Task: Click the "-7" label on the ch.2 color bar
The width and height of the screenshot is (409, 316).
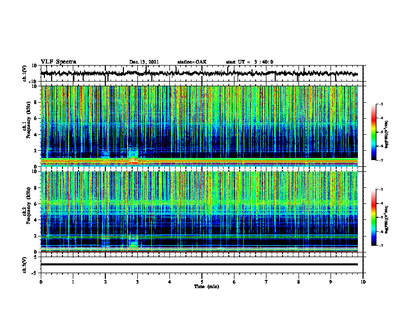Action: click(381, 245)
